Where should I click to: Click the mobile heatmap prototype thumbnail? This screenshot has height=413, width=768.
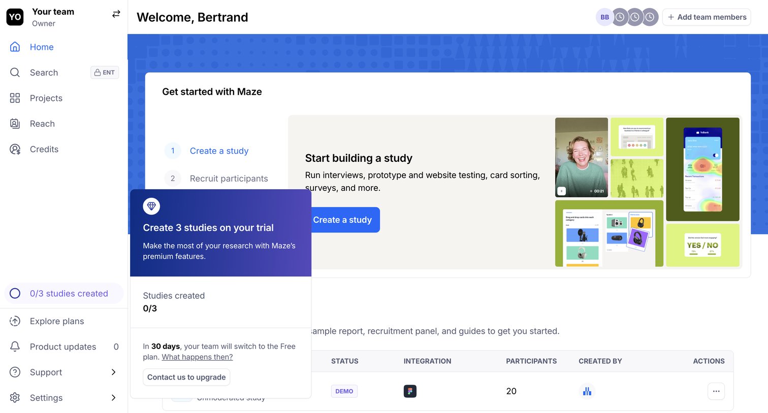coord(702,169)
